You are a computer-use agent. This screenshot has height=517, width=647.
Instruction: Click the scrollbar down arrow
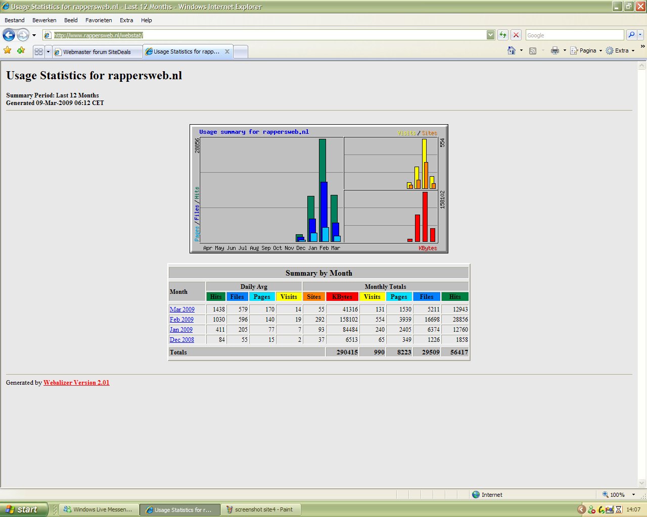642,483
